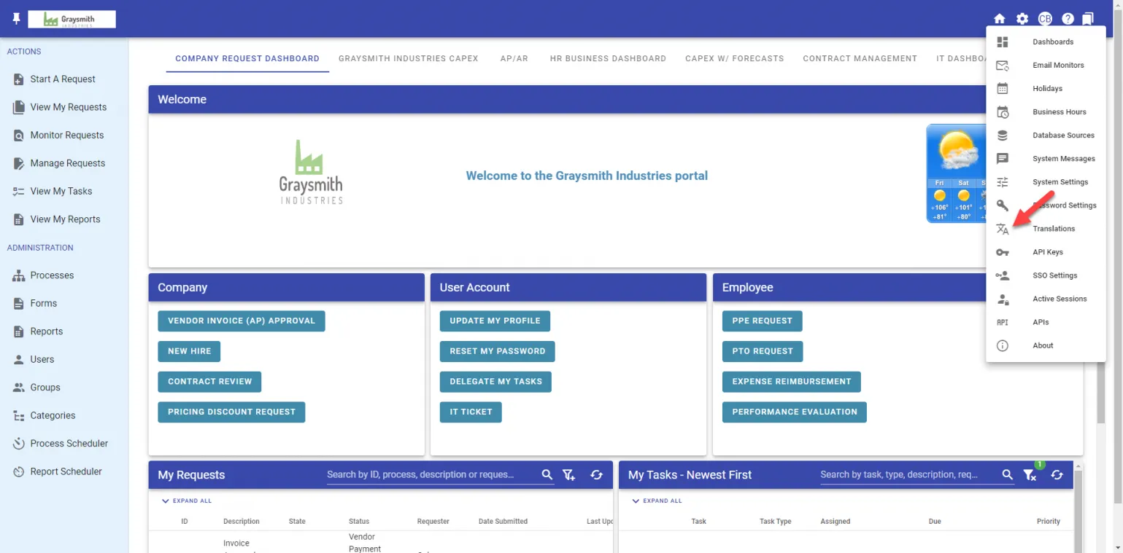Click Vendor Invoice (AP) Approval button
This screenshot has height=553, width=1123.
241,321
